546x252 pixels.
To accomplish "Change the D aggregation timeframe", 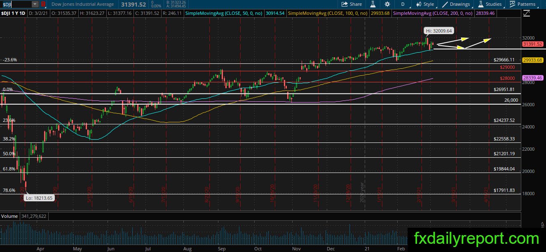I will tap(403, 4).
